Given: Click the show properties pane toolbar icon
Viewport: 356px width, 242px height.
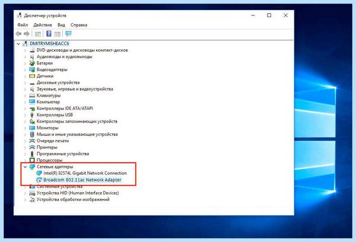Looking at the screenshot, I should pos(38,34).
